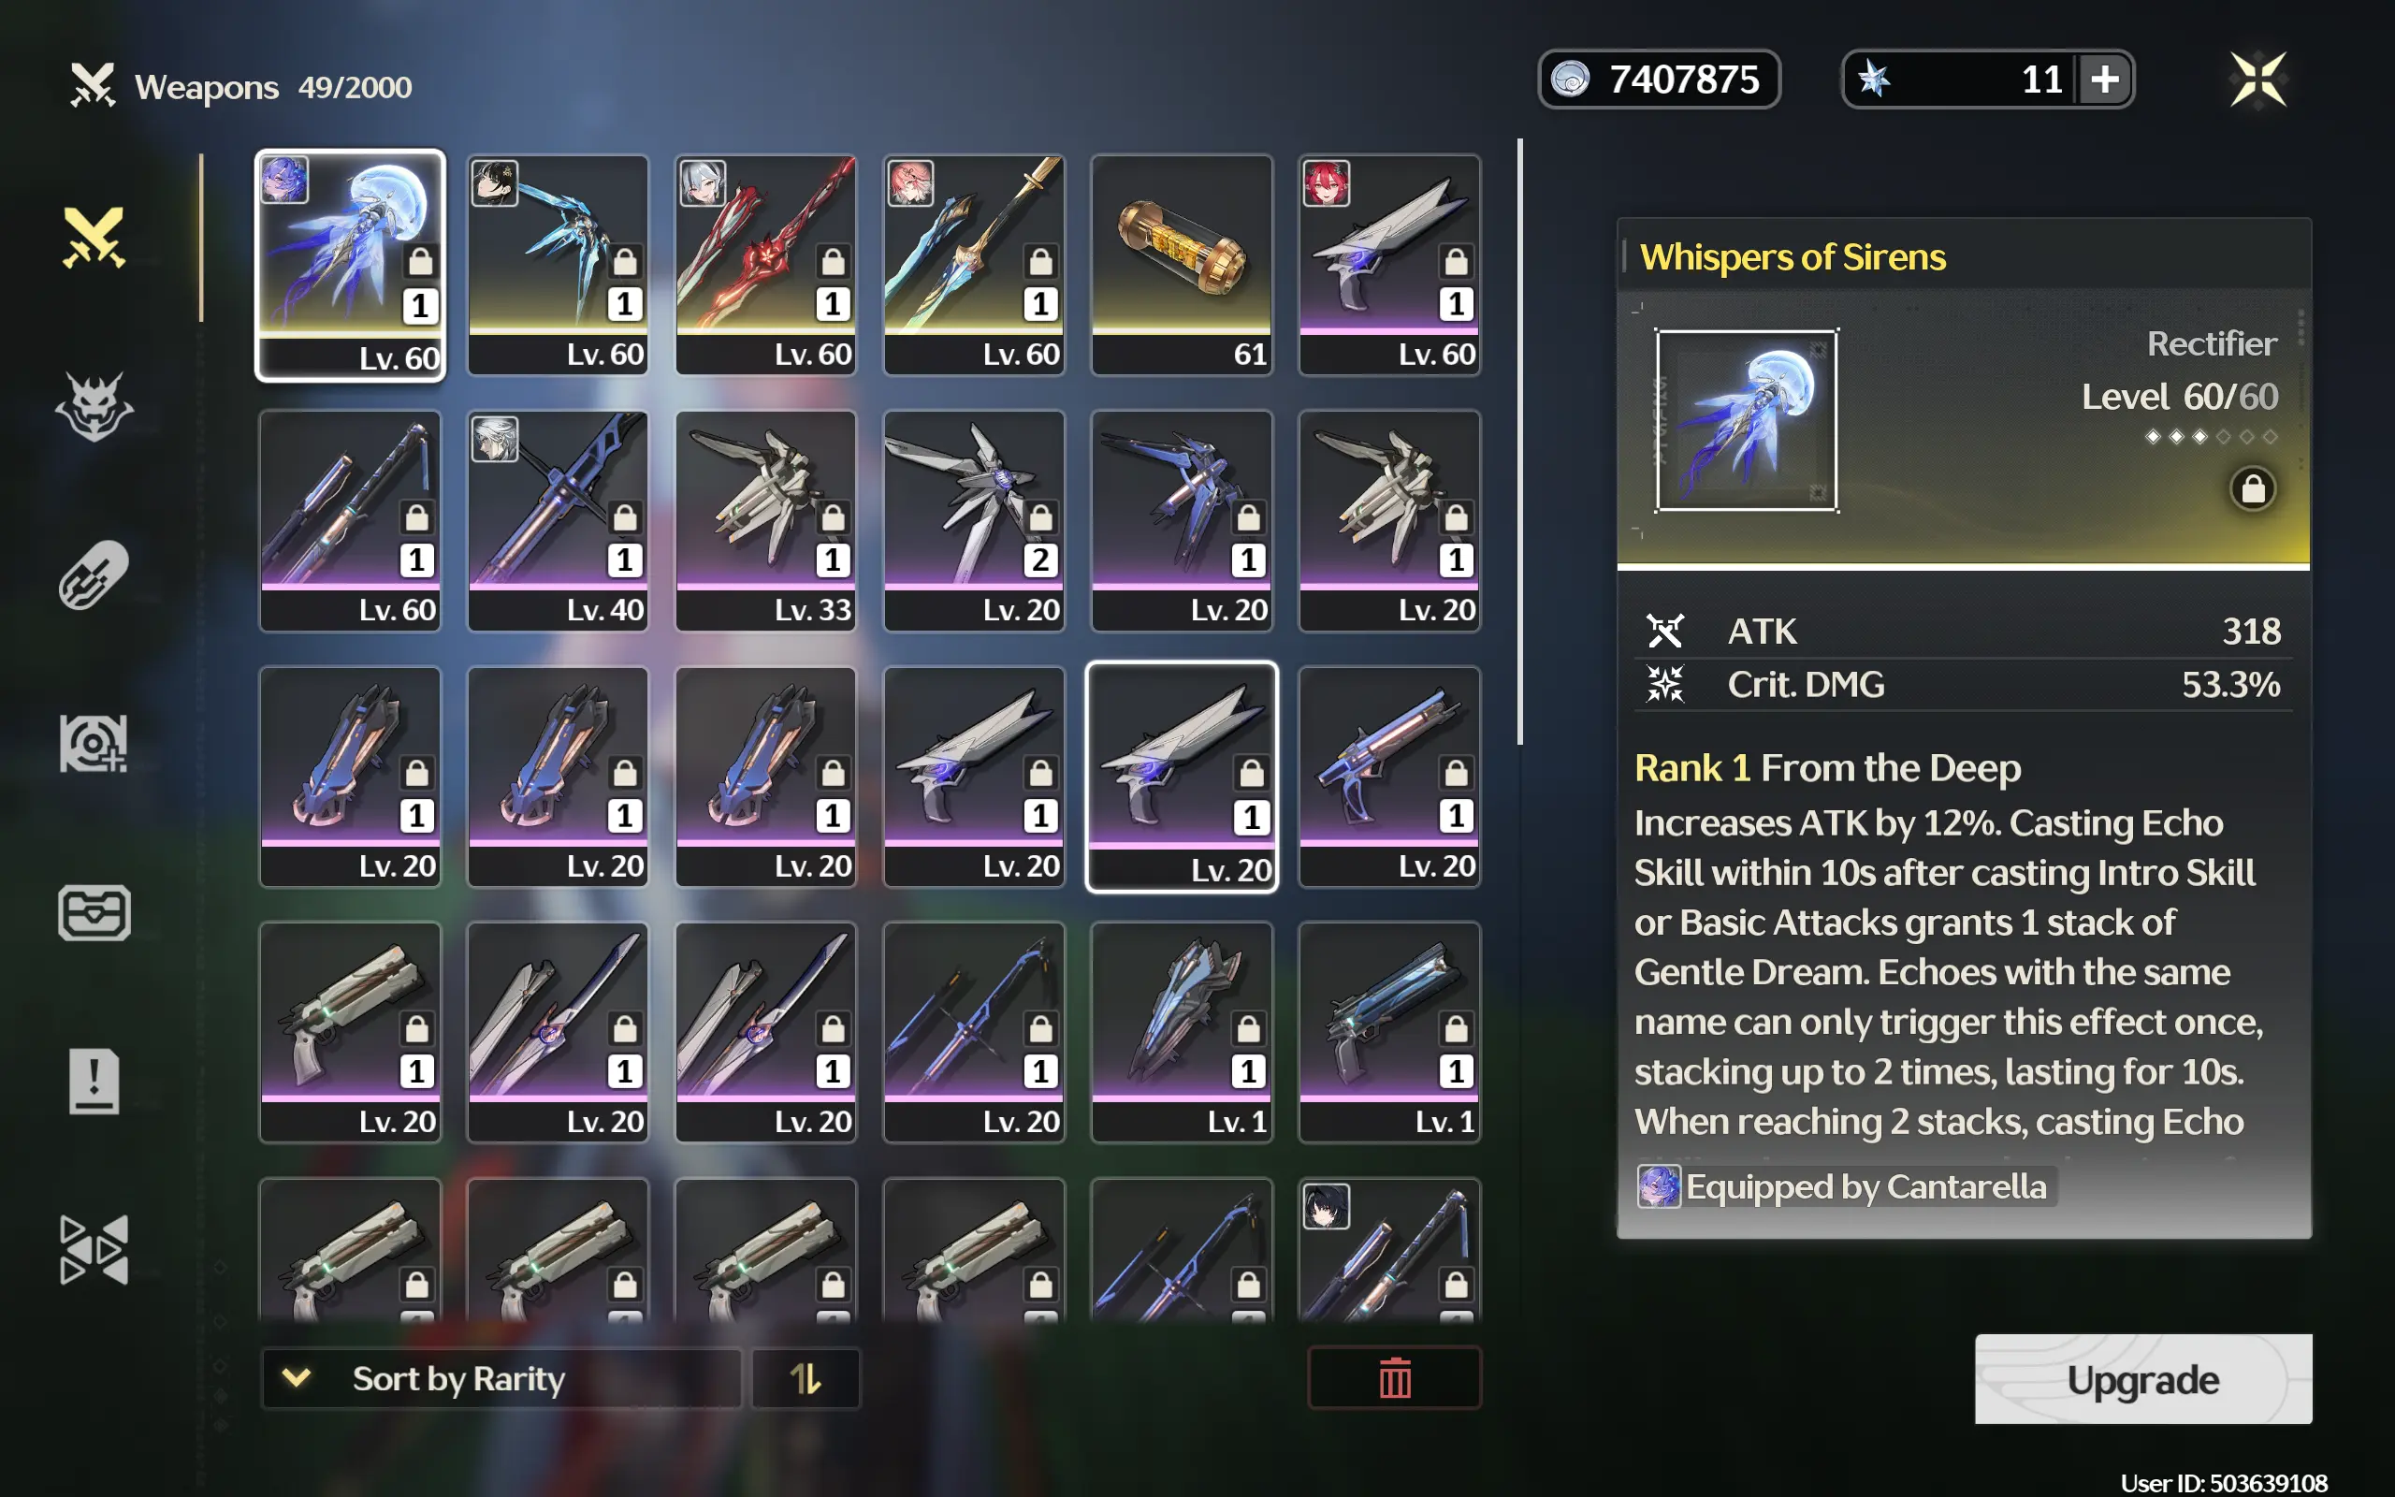
Task: Click the Upgrade button
Action: (2142, 1379)
